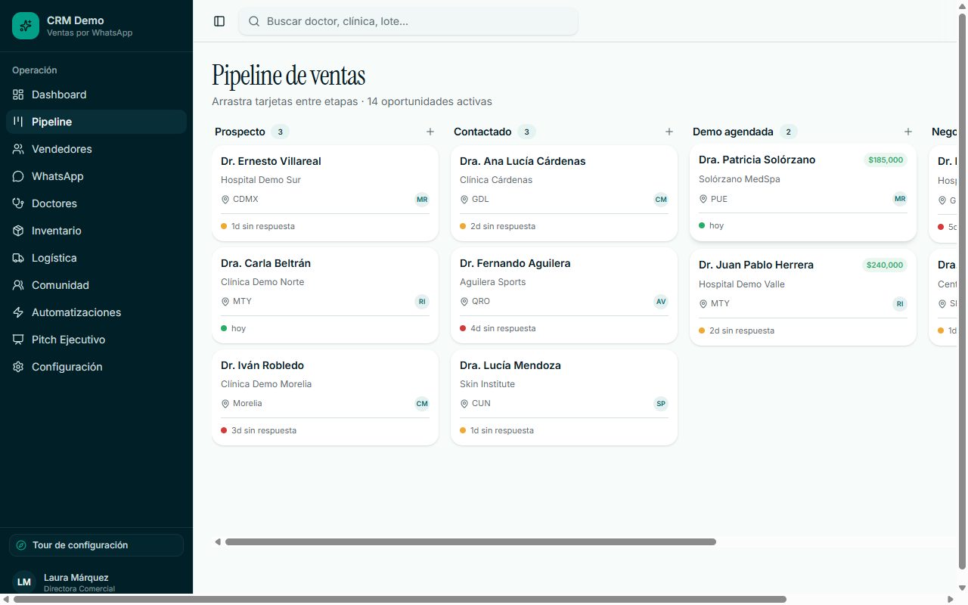Add a card to Demo agendada column
Screen dimensions: 968x605
pos(908,132)
